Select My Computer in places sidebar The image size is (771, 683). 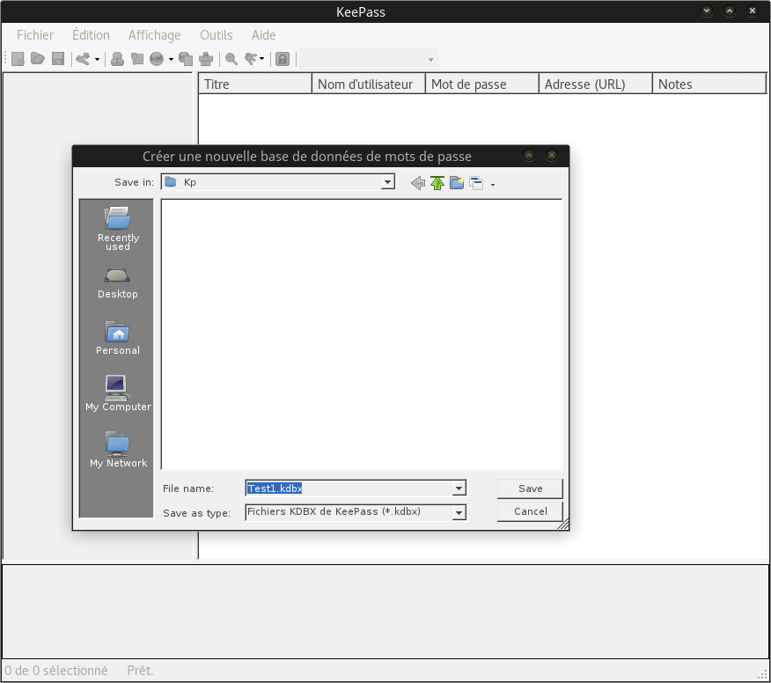click(x=118, y=393)
